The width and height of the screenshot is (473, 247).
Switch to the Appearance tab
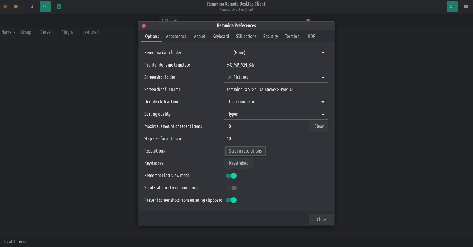click(x=176, y=36)
